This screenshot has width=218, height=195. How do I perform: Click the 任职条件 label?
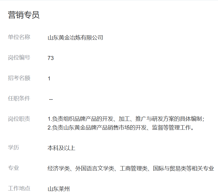19,98
